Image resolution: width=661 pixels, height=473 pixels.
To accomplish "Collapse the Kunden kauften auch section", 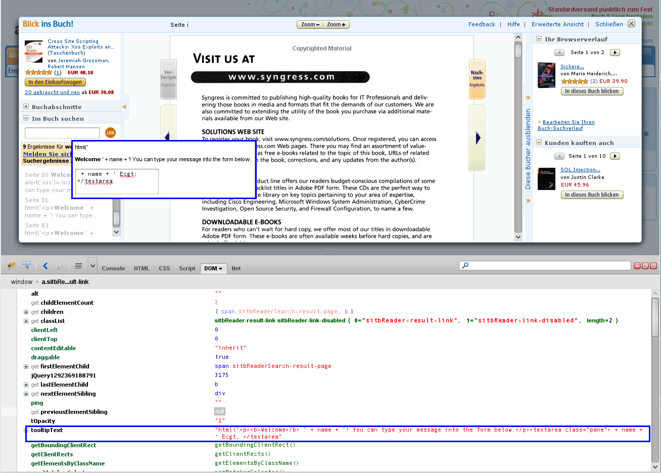I will 539,143.
